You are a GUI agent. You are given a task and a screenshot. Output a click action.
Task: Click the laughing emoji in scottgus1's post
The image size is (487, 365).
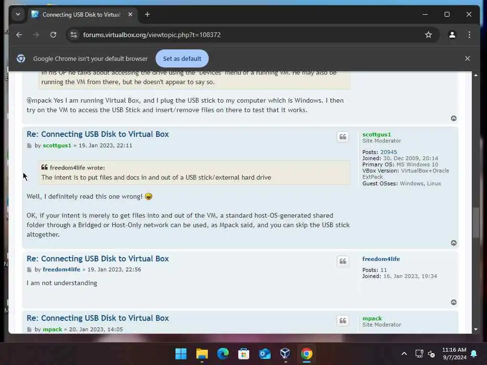click(148, 196)
